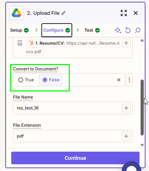This screenshot has height=171, width=149.
Task: Click the Continue button
Action: click(75, 158)
